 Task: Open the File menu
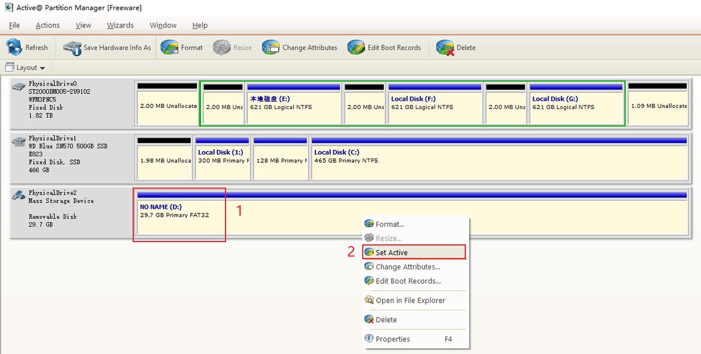[15, 25]
